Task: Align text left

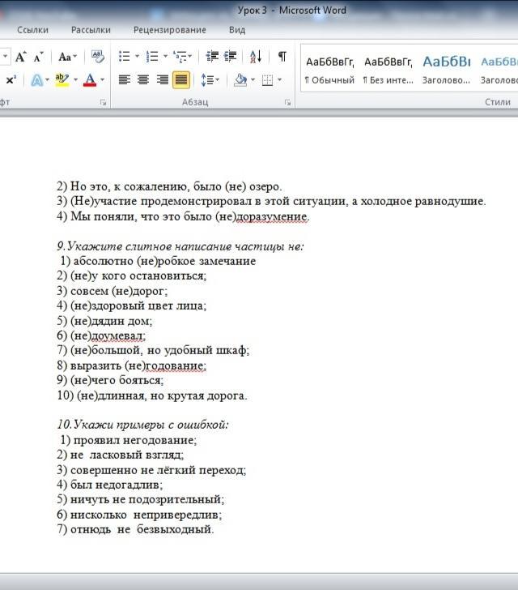Action: pyautogui.click(x=125, y=79)
